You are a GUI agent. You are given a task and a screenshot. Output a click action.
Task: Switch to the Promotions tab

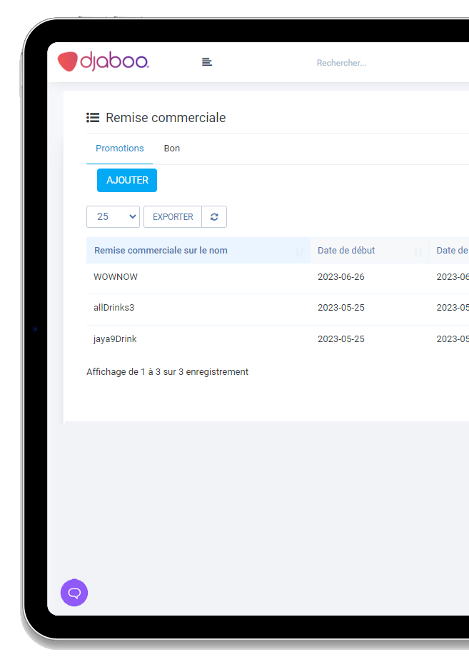coord(120,149)
